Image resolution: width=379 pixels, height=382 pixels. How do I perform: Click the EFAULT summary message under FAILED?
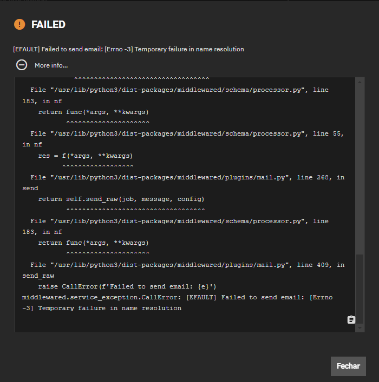pos(128,49)
